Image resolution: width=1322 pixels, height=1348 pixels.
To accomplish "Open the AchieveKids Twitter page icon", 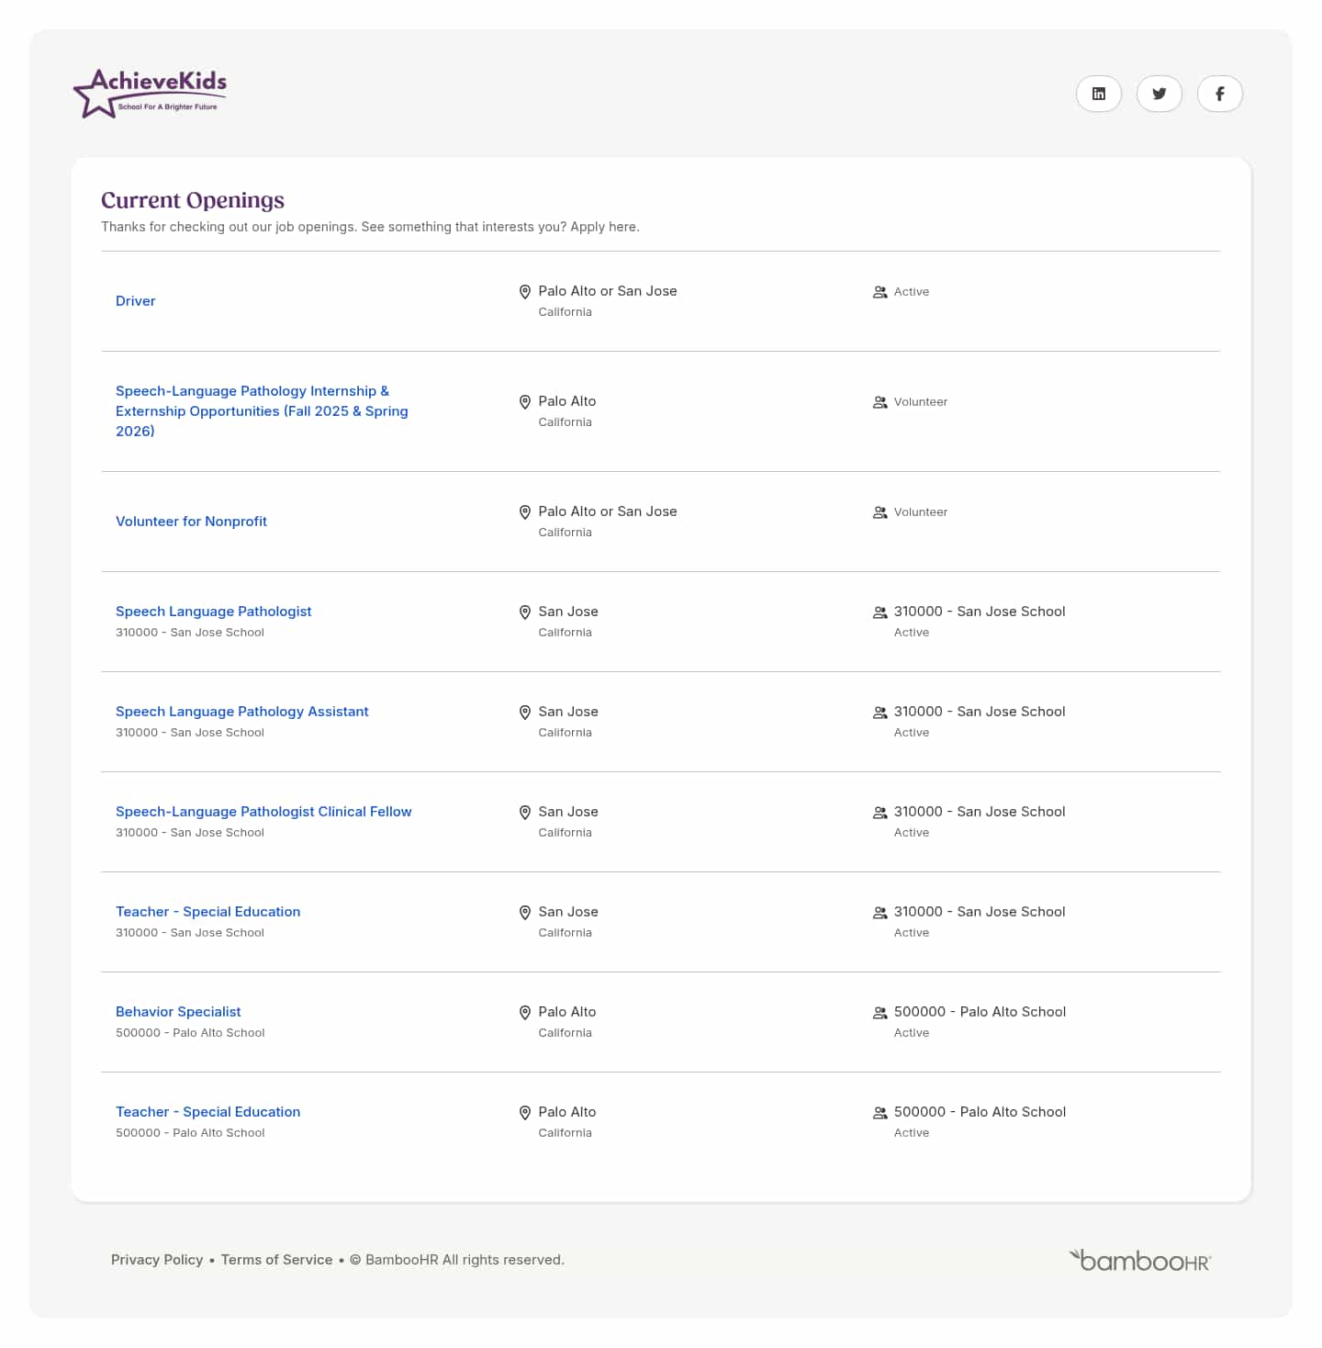I will pos(1159,94).
